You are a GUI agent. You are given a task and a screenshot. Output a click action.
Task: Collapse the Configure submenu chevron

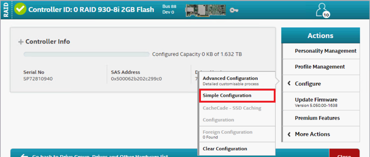click(x=289, y=84)
